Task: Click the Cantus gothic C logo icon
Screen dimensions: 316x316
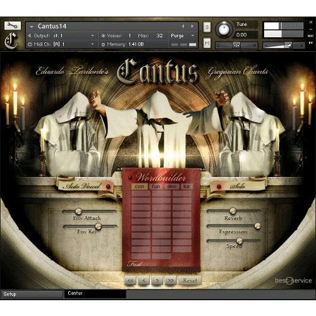Action: [11, 40]
